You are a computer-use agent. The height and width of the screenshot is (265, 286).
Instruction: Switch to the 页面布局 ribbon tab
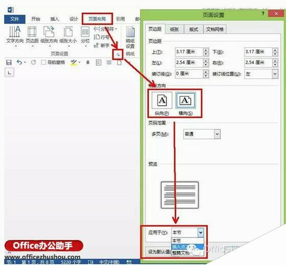coord(97,19)
